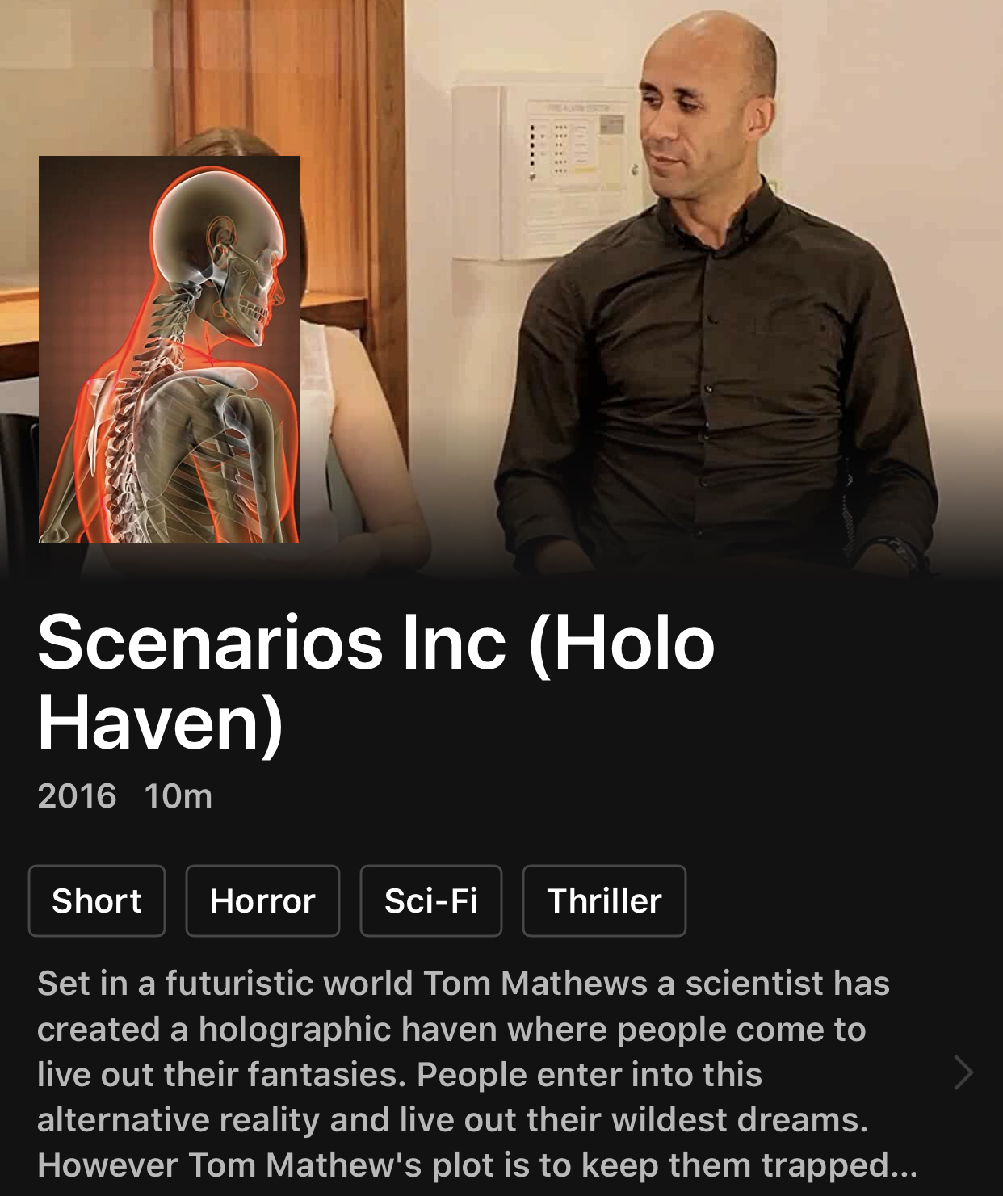Select the Horror genre tag
Screen dimensions: 1003x1196
coord(262,900)
